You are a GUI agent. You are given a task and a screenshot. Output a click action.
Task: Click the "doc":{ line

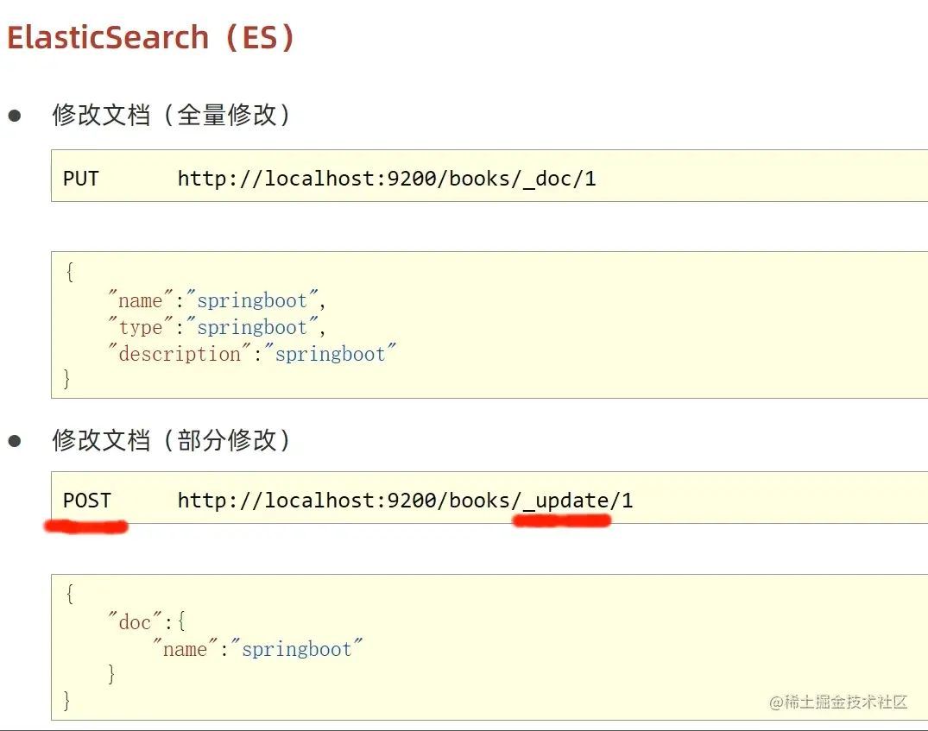pos(147,621)
